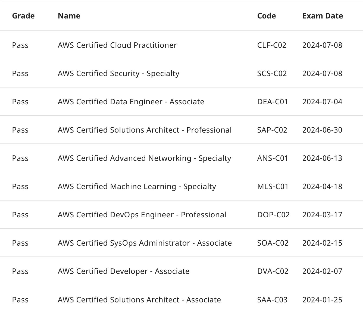This screenshot has height=313, width=363.
Task: Click the SAA-C03 code cell
Action: click(x=273, y=300)
